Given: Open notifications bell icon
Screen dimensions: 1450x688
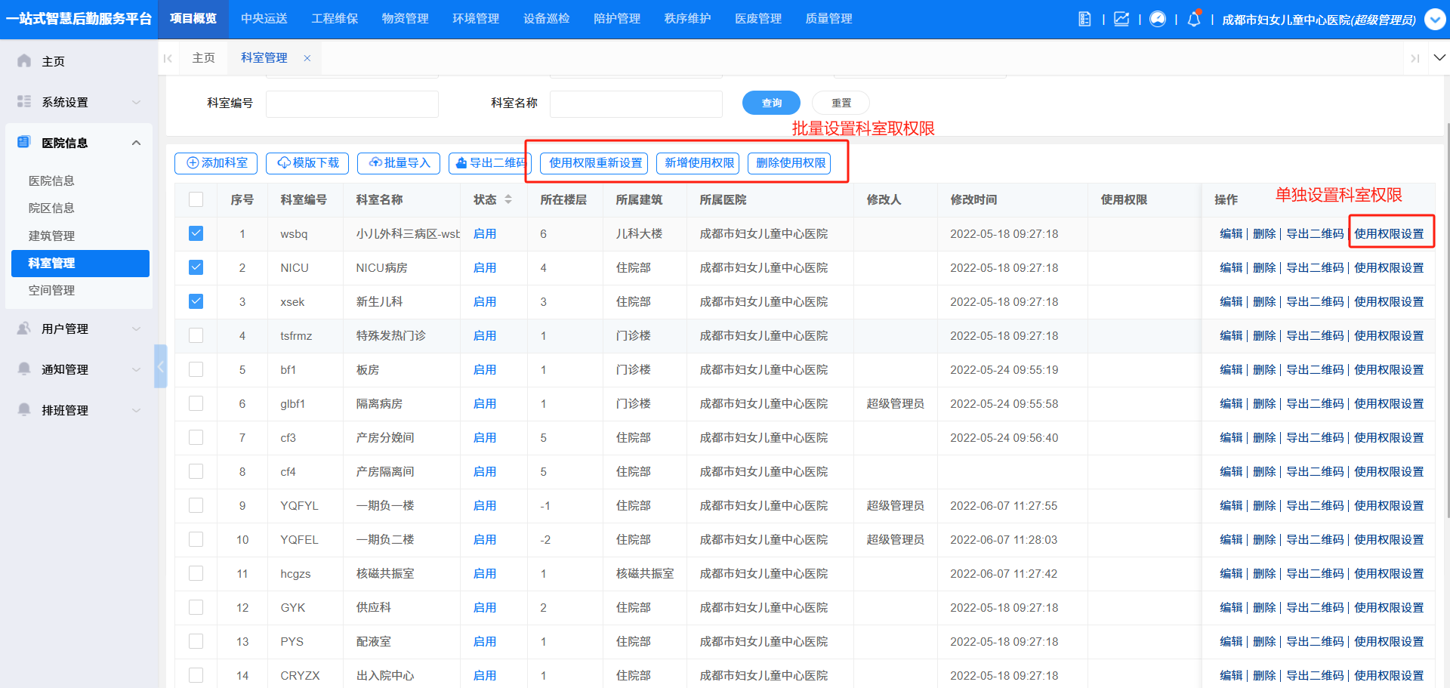Looking at the screenshot, I should pyautogui.click(x=1194, y=19).
